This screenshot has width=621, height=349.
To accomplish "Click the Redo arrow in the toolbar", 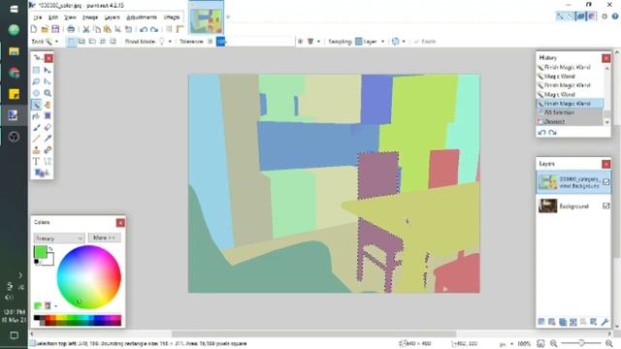I will [x=154, y=29].
